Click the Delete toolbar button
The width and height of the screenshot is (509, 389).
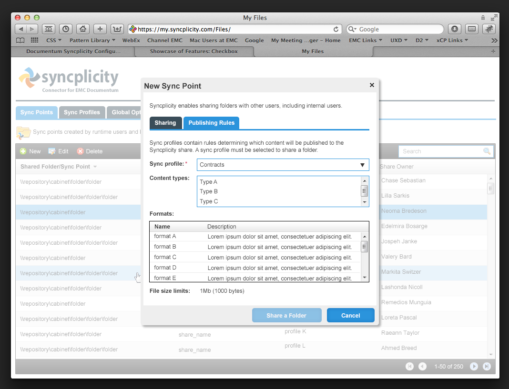point(90,151)
